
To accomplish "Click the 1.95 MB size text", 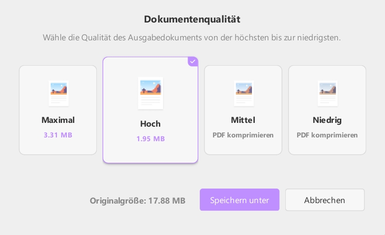I will (x=150, y=139).
